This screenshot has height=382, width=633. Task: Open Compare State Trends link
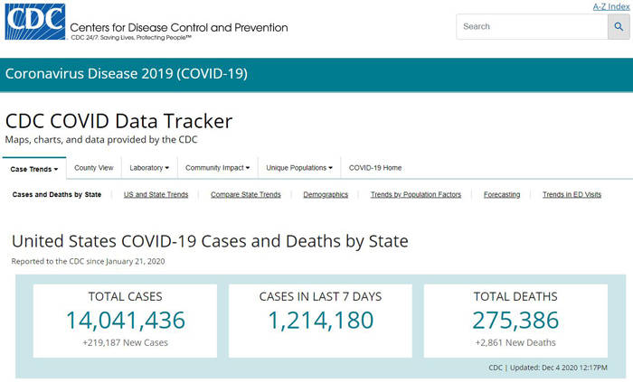click(245, 194)
